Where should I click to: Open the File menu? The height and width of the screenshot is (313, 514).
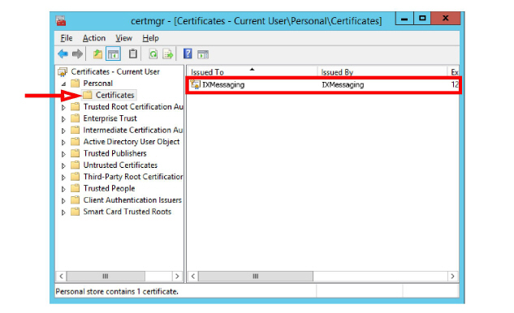pos(67,38)
